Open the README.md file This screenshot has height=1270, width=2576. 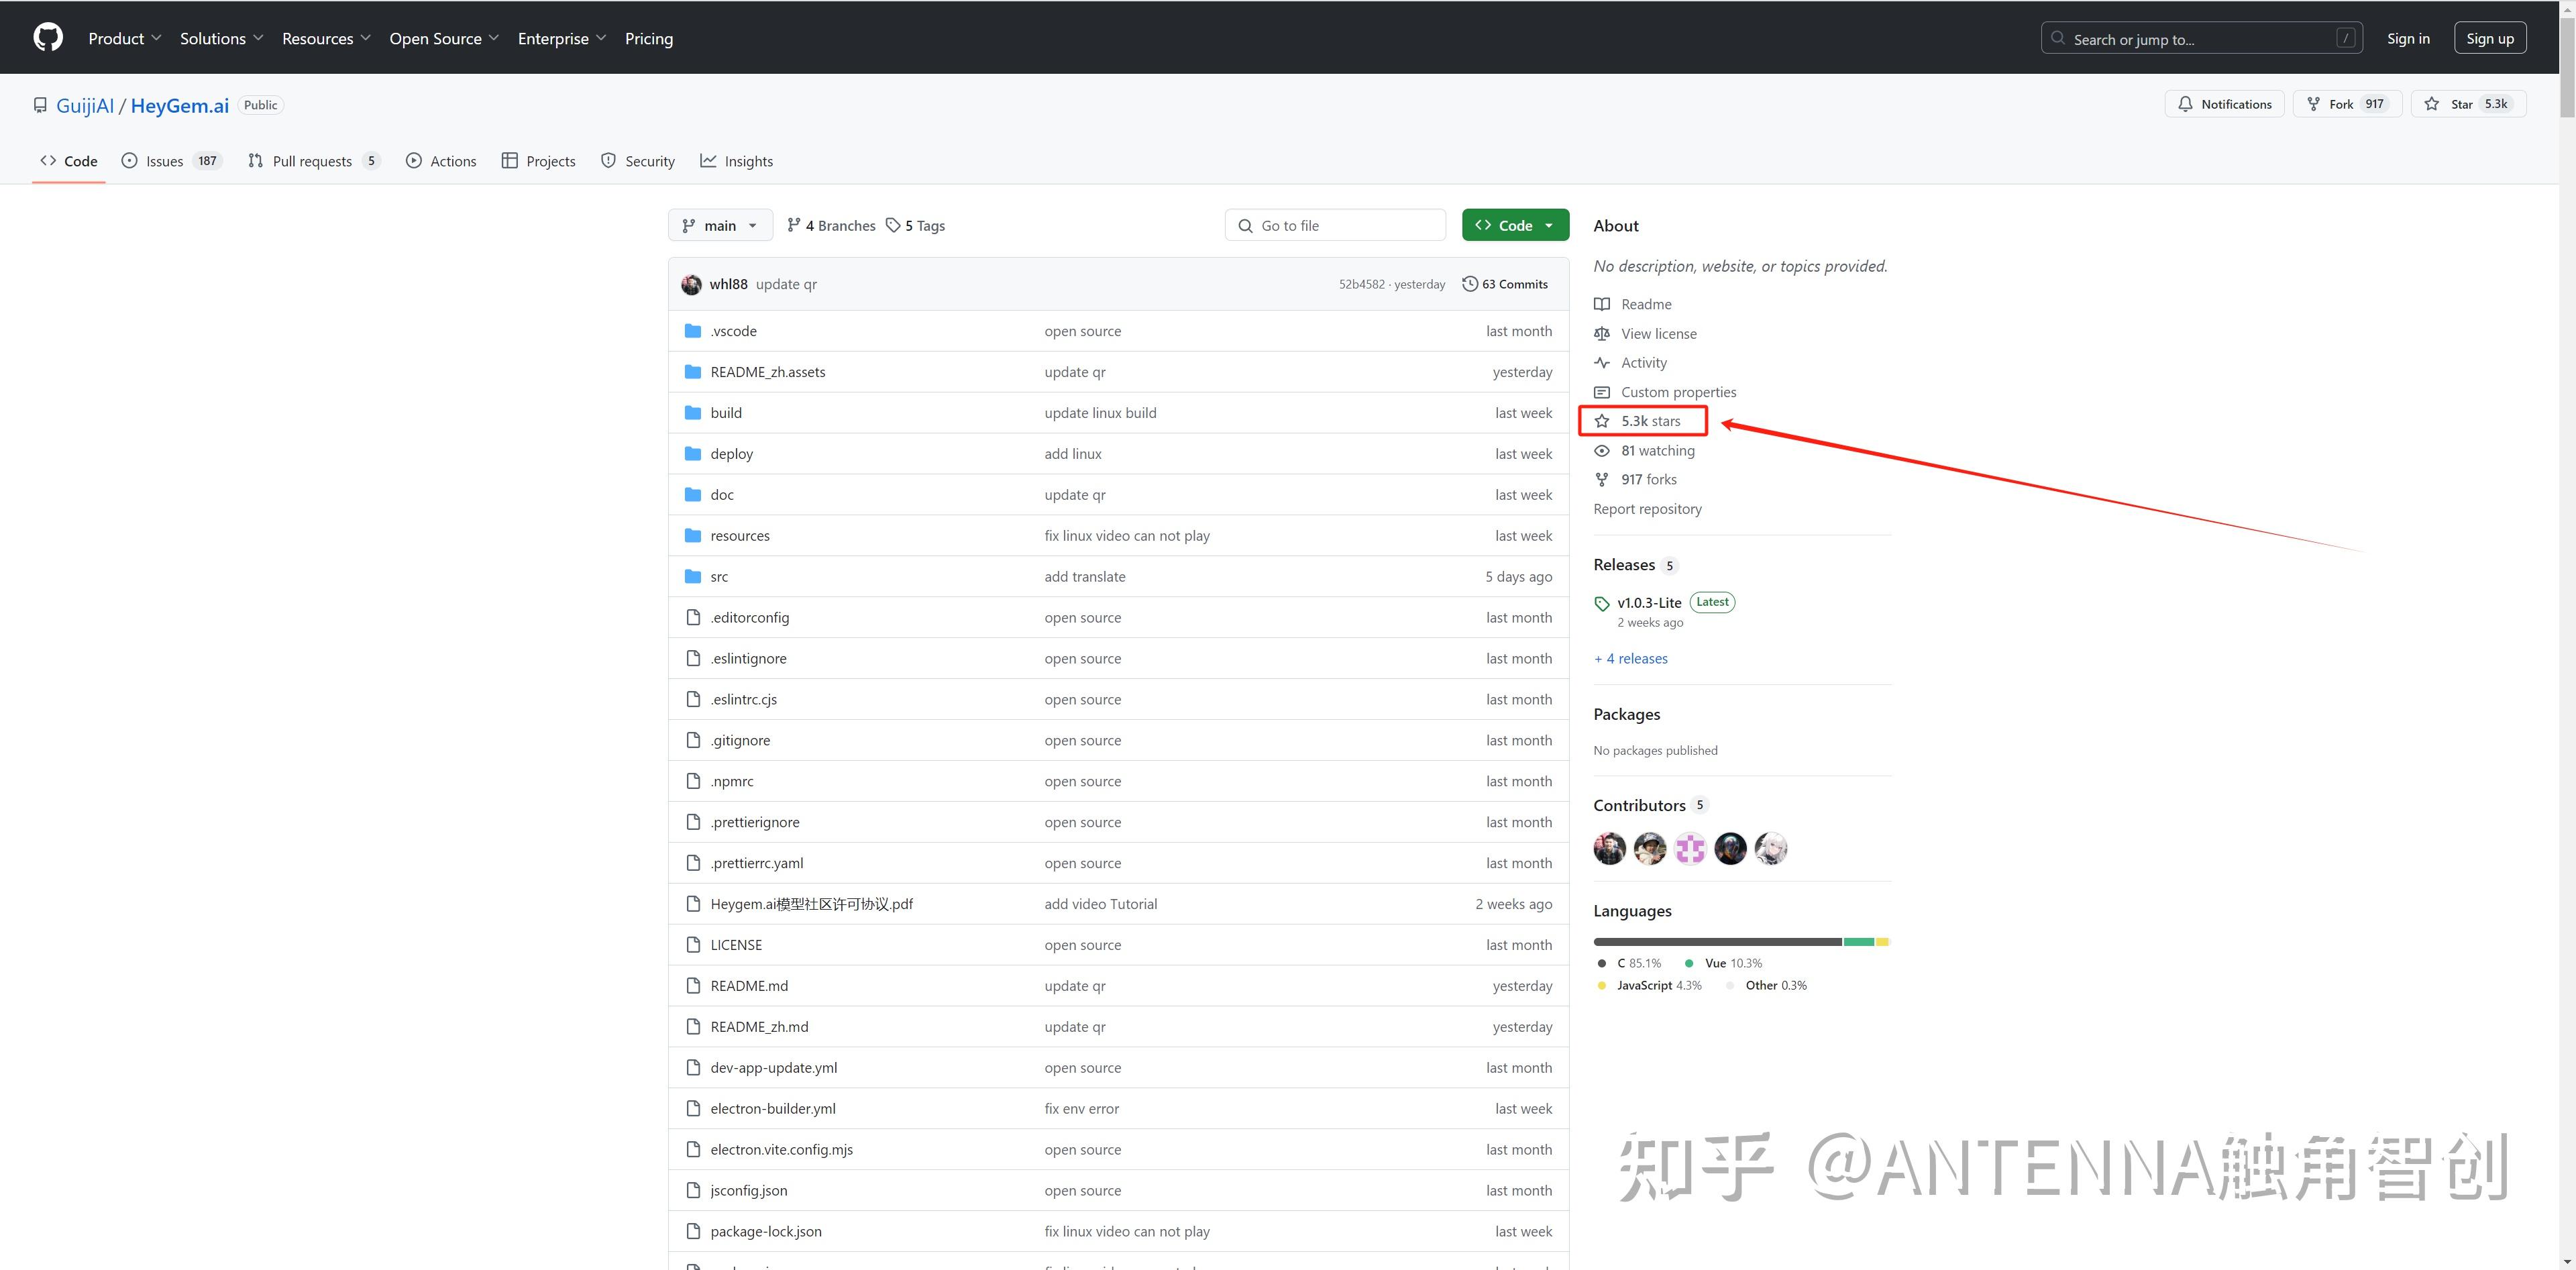[x=748, y=985]
